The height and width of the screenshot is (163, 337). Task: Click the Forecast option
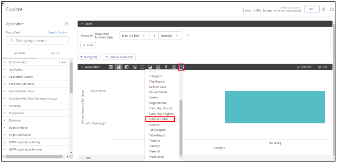[x=304, y=67]
